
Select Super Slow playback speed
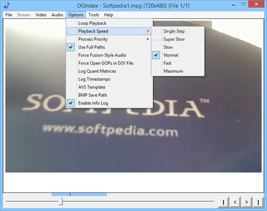[x=178, y=39]
